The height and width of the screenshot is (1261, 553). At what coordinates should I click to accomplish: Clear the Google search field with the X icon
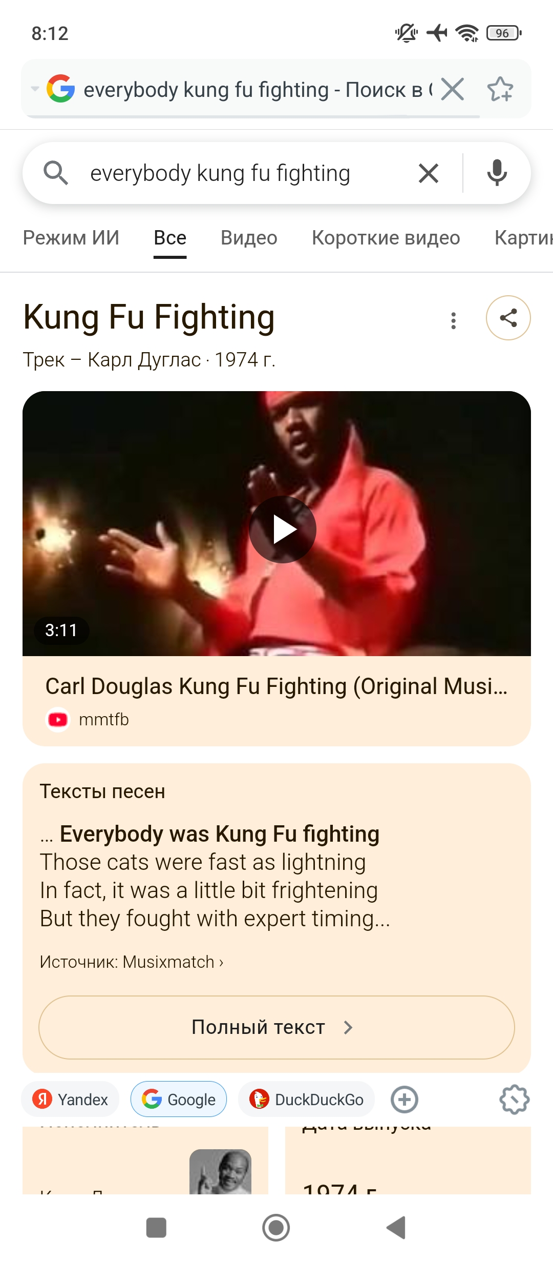tap(429, 173)
